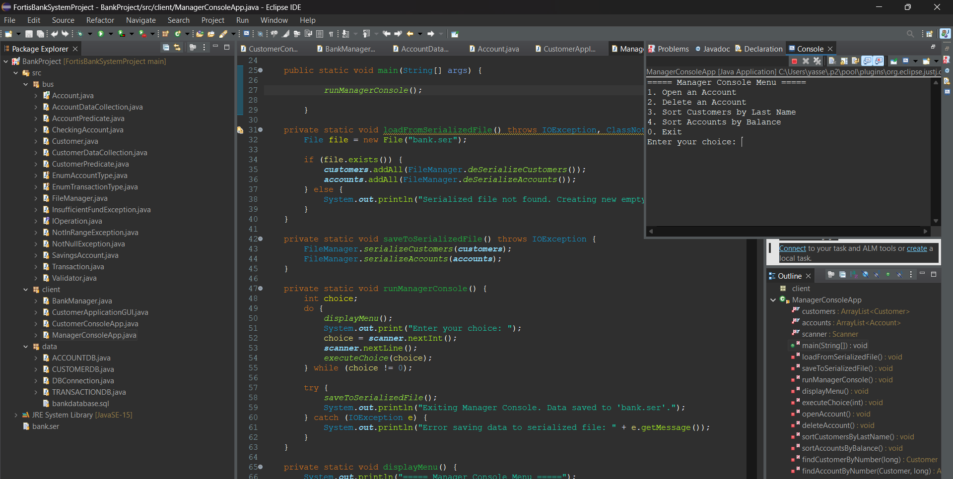This screenshot has width=953, height=479.
Task: Toggle Link with Editor in Package Explorer
Action: tap(177, 47)
